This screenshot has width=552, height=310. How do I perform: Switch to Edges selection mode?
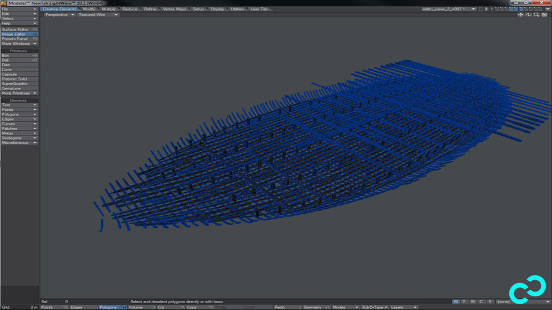coord(83,307)
